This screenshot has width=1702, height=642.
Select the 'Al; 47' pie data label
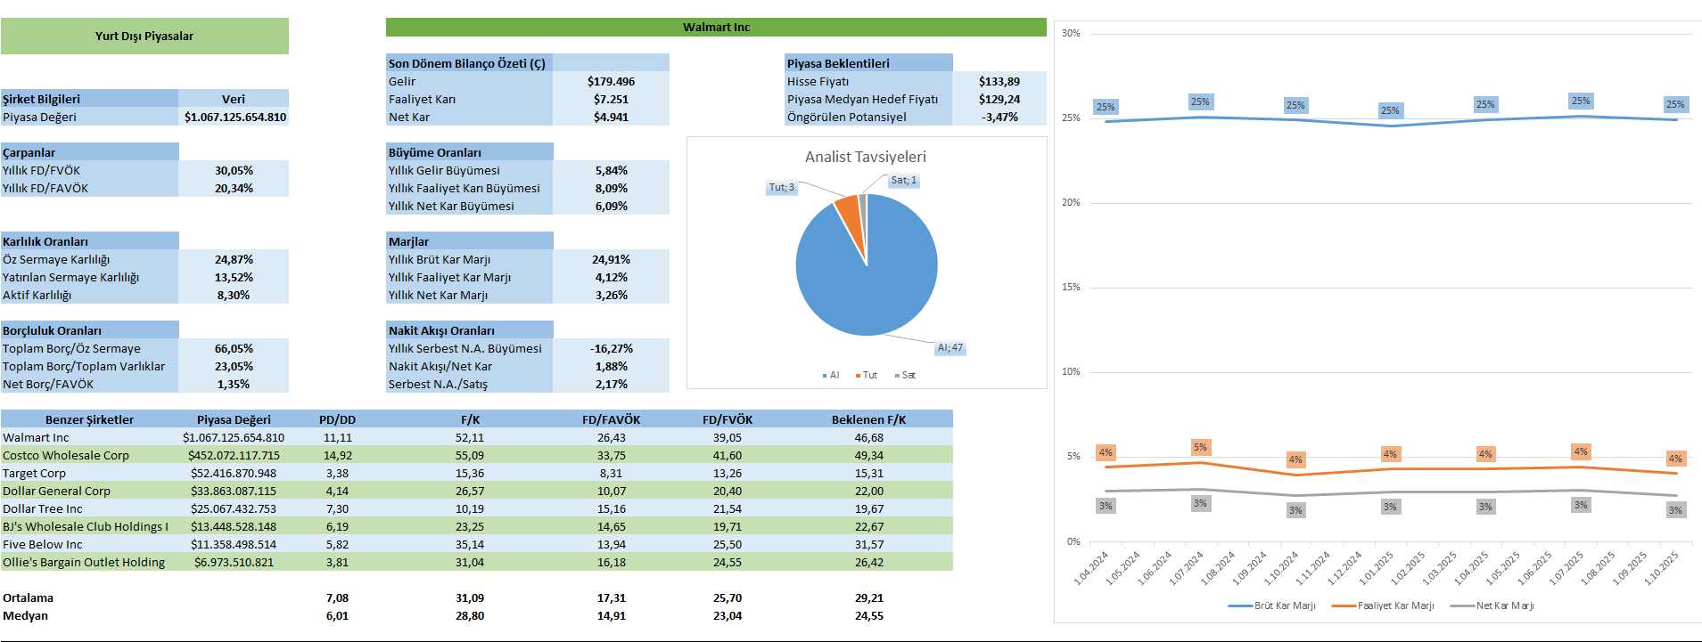tap(950, 348)
